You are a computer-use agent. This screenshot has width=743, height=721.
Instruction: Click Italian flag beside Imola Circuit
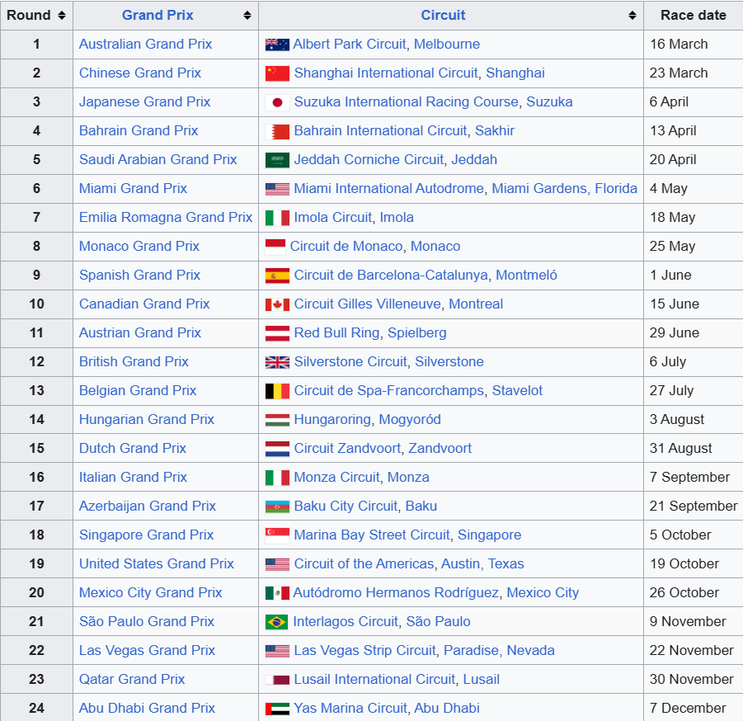click(x=277, y=218)
